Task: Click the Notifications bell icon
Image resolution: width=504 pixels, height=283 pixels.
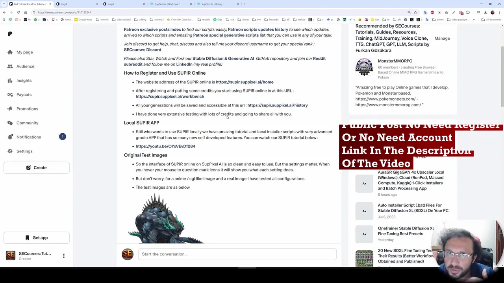Action: (10, 137)
